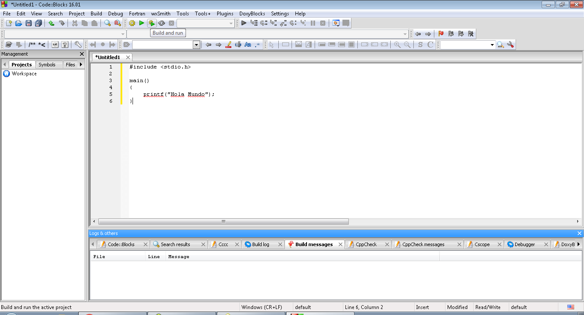The width and height of the screenshot is (584, 315).
Task: Run the program with the green arrow
Action: 142,23
